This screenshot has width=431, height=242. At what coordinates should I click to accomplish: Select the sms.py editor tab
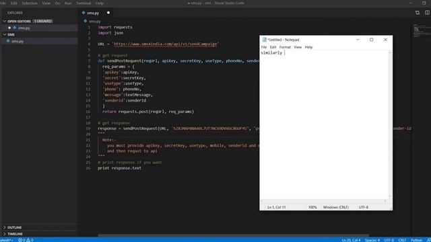click(x=96, y=13)
